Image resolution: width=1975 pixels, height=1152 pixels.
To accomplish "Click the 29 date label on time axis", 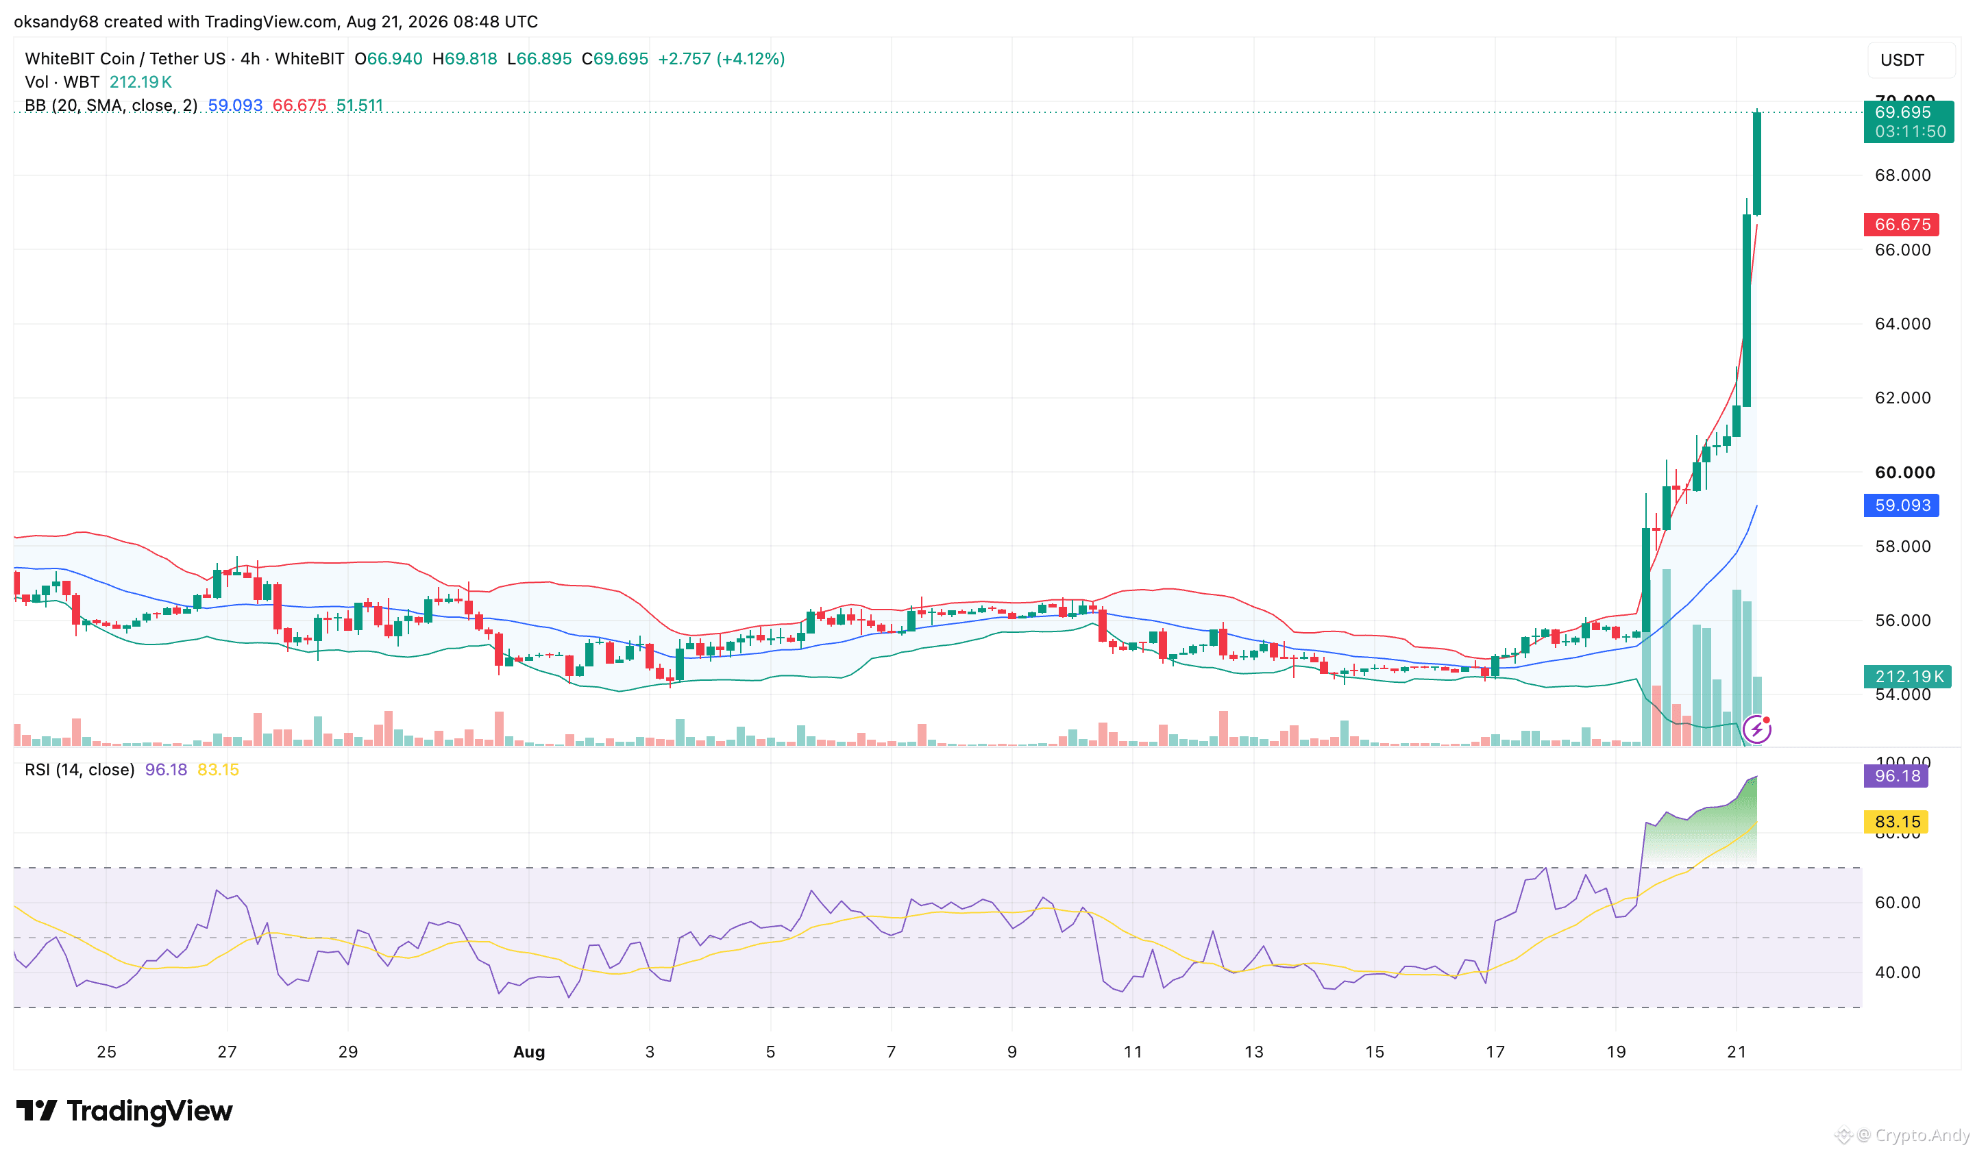I will point(348,1053).
